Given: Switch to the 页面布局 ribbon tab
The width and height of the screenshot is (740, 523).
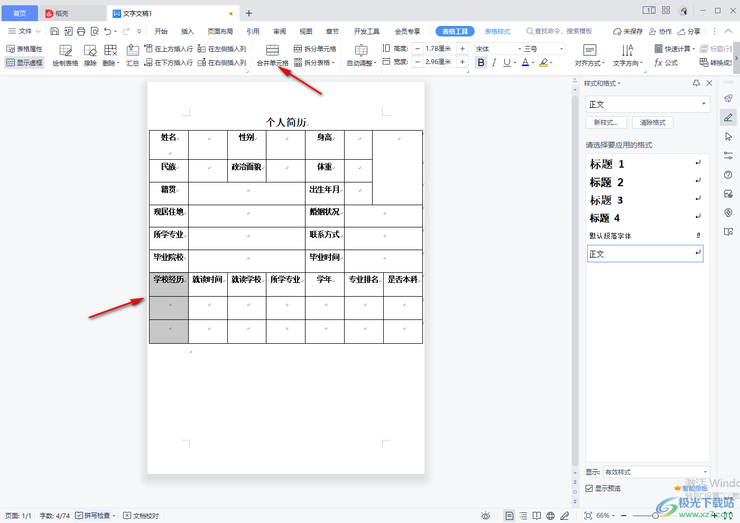Looking at the screenshot, I should [x=220, y=31].
